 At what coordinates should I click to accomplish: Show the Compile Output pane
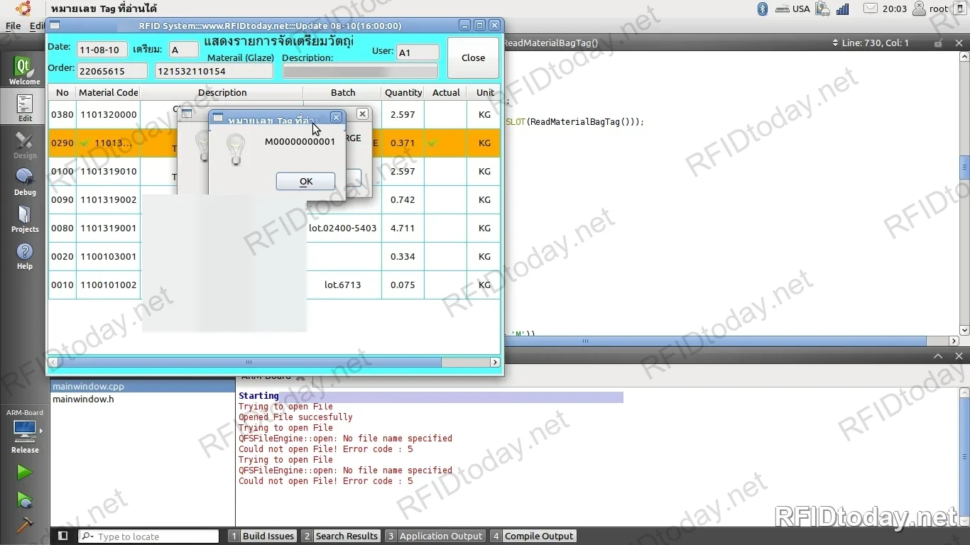click(533, 536)
